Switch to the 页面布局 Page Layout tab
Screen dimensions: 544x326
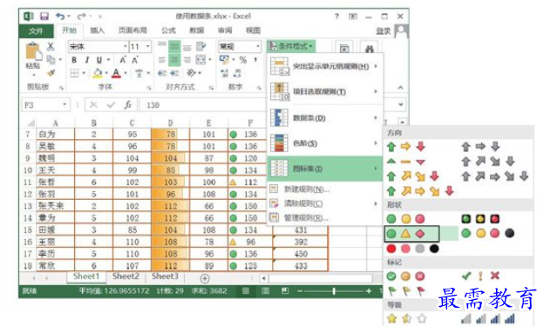[x=133, y=30]
